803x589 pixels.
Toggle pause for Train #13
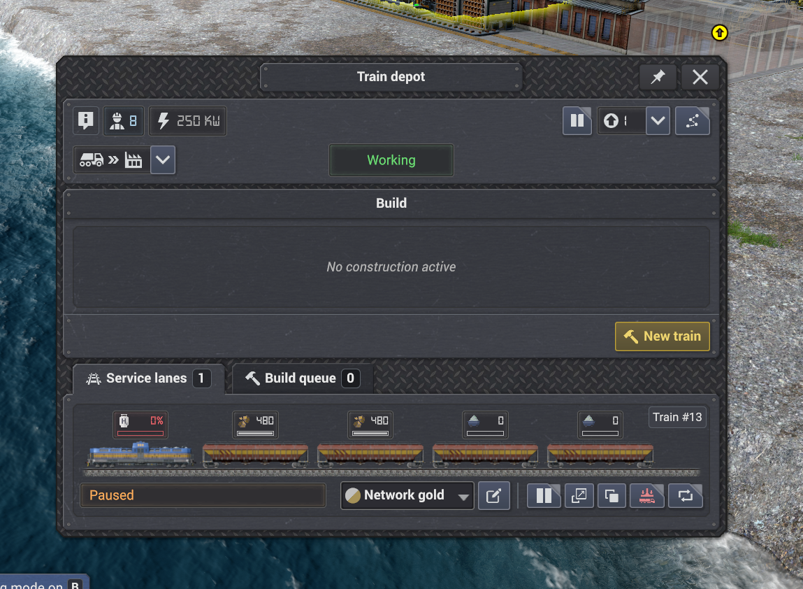click(x=544, y=496)
